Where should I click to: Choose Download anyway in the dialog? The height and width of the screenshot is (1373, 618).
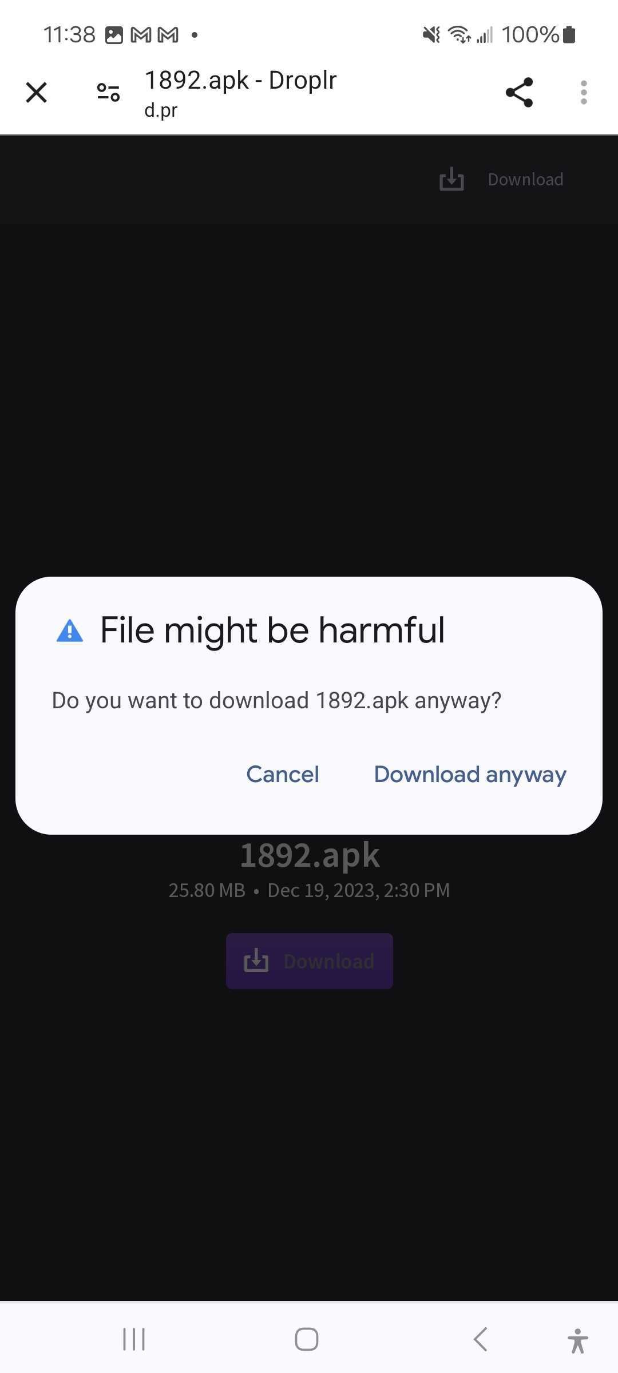click(470, 775)
